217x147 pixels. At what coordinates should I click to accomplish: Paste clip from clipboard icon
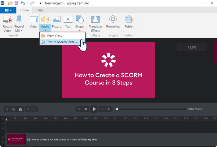coord(20,109)
